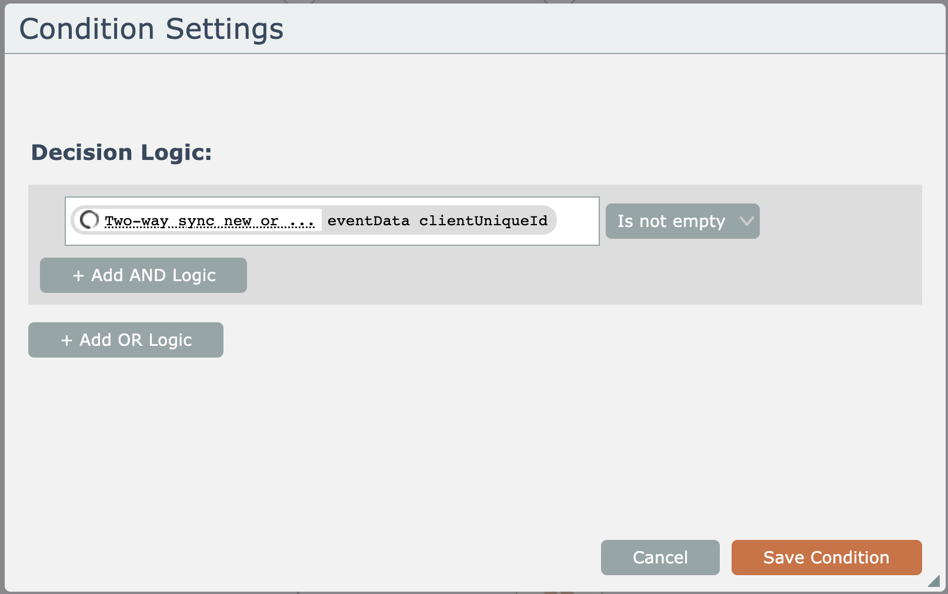The height and width of the screenshot is (594, 948).
Task: Select the underlined "Two-way sync new or ..." label
Action: [209, 221]
